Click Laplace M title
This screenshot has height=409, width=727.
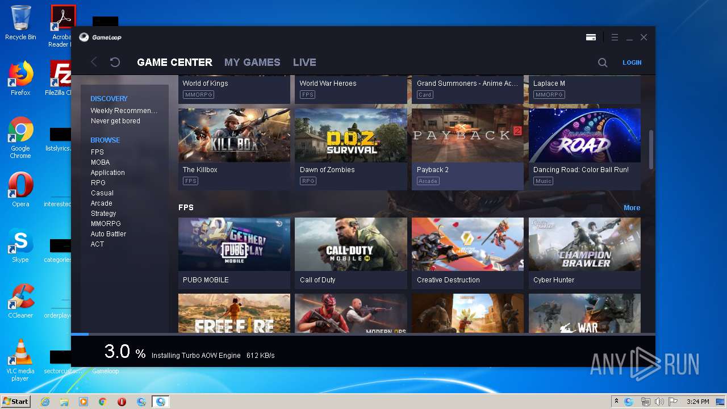549,84
